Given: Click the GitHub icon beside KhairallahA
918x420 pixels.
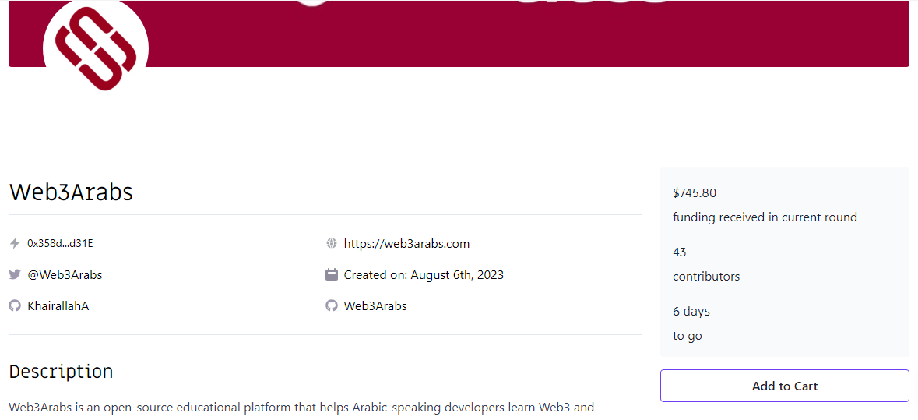Looking at the screenshot, I should pyautogui.click(x=15, y=305).
